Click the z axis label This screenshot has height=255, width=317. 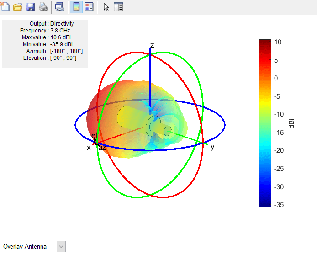coord(152,45)
